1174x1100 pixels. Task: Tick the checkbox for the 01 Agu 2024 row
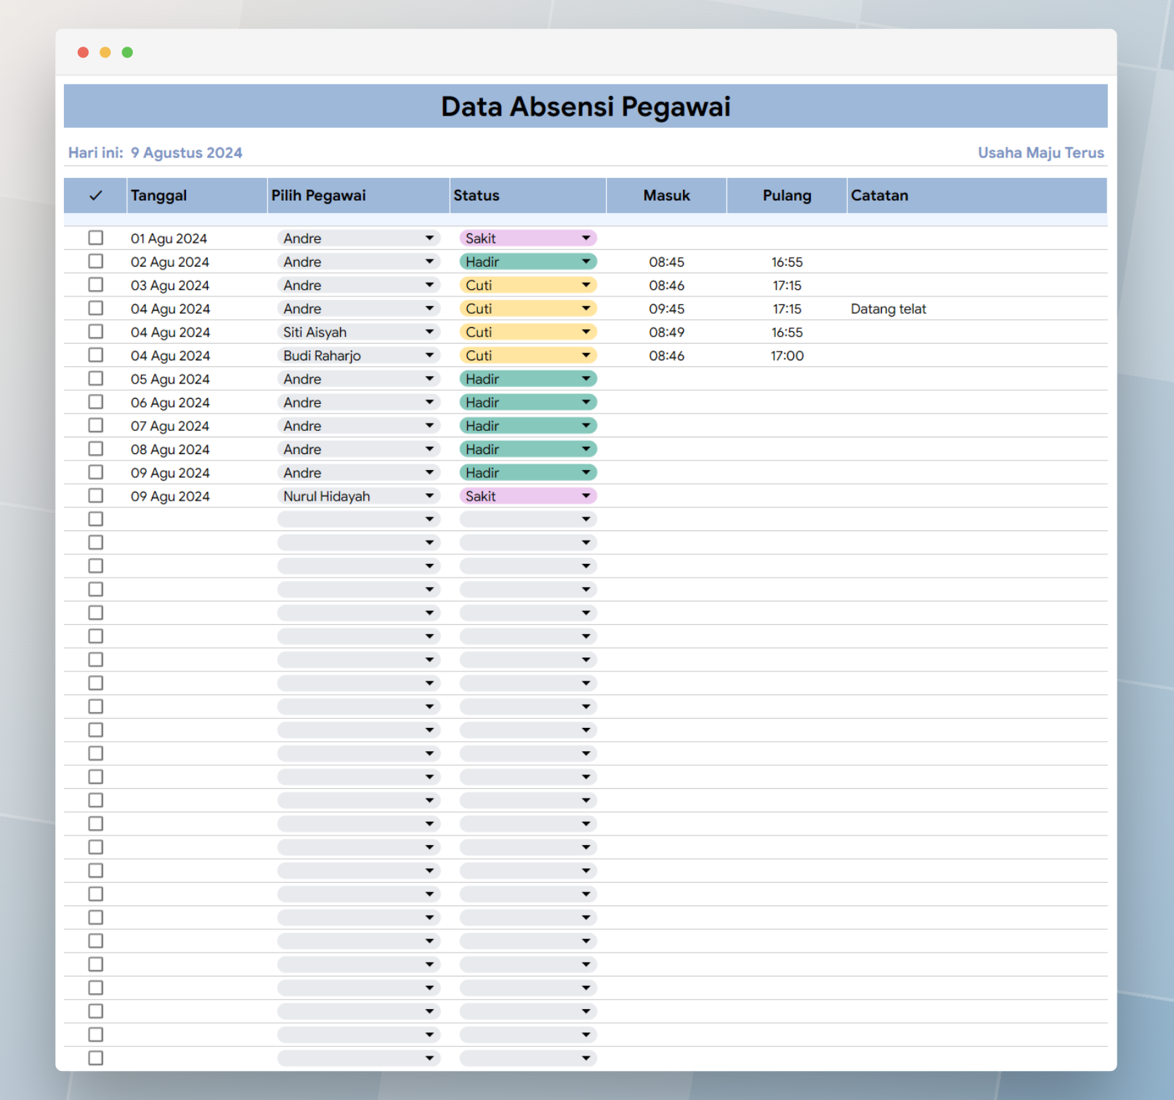click(x=95, y=238)
